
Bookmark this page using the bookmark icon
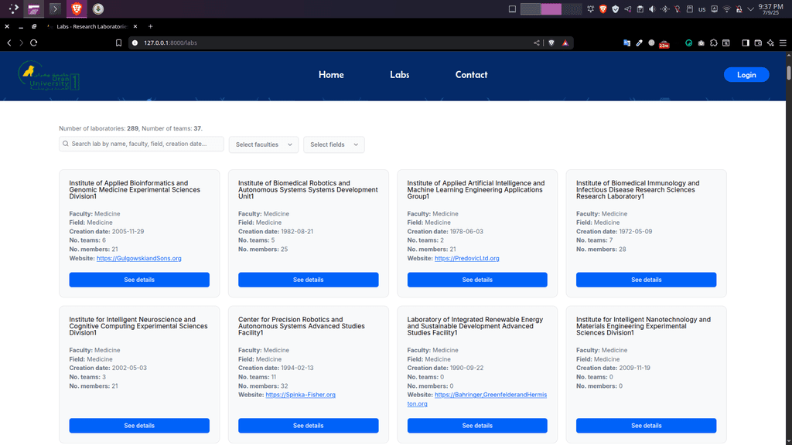119,43
